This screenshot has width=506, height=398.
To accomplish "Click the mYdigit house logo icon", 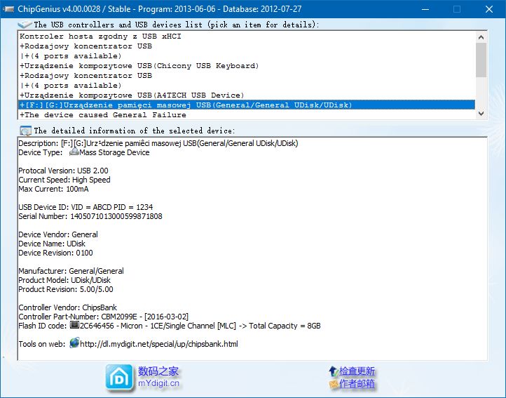I will [x=119, y=378].
